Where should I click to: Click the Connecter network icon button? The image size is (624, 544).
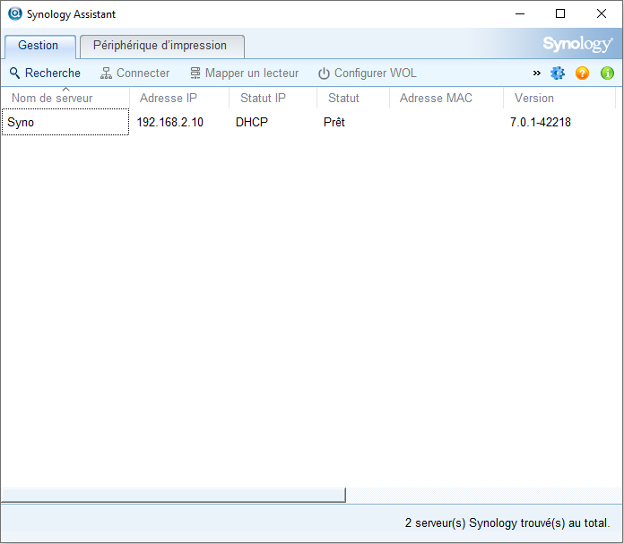106,73
